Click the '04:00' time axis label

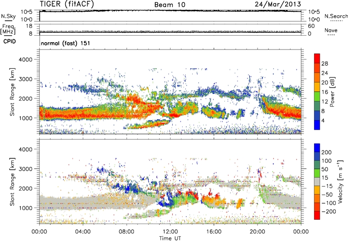pyautogui.click(x=83, y=232)
